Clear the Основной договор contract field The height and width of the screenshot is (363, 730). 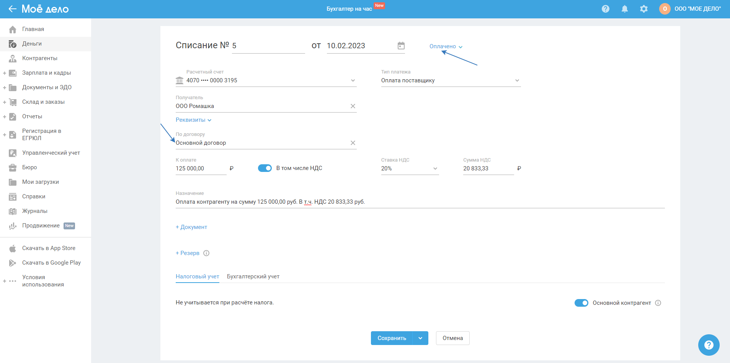pyautogui.click(x=353, y=143)
